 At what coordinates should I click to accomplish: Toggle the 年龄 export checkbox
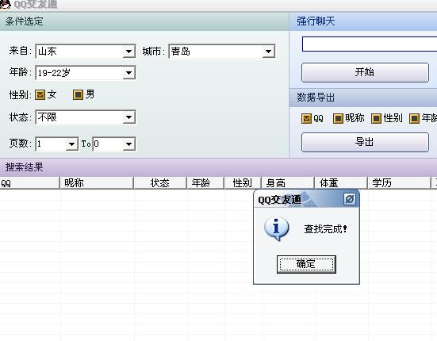(x=414, y=119)
